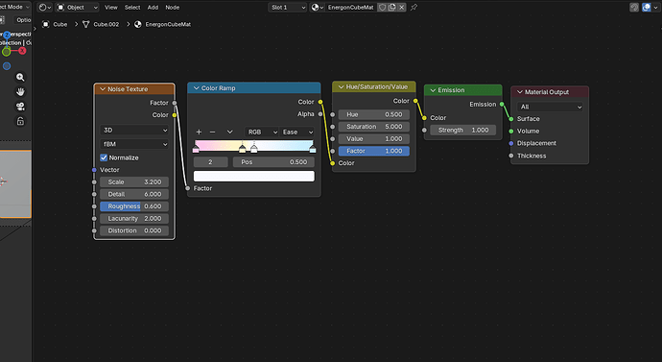662x362 pixels.
Task: Click the Emission Strength 1.000 field
Action: (x=462, y=130)
